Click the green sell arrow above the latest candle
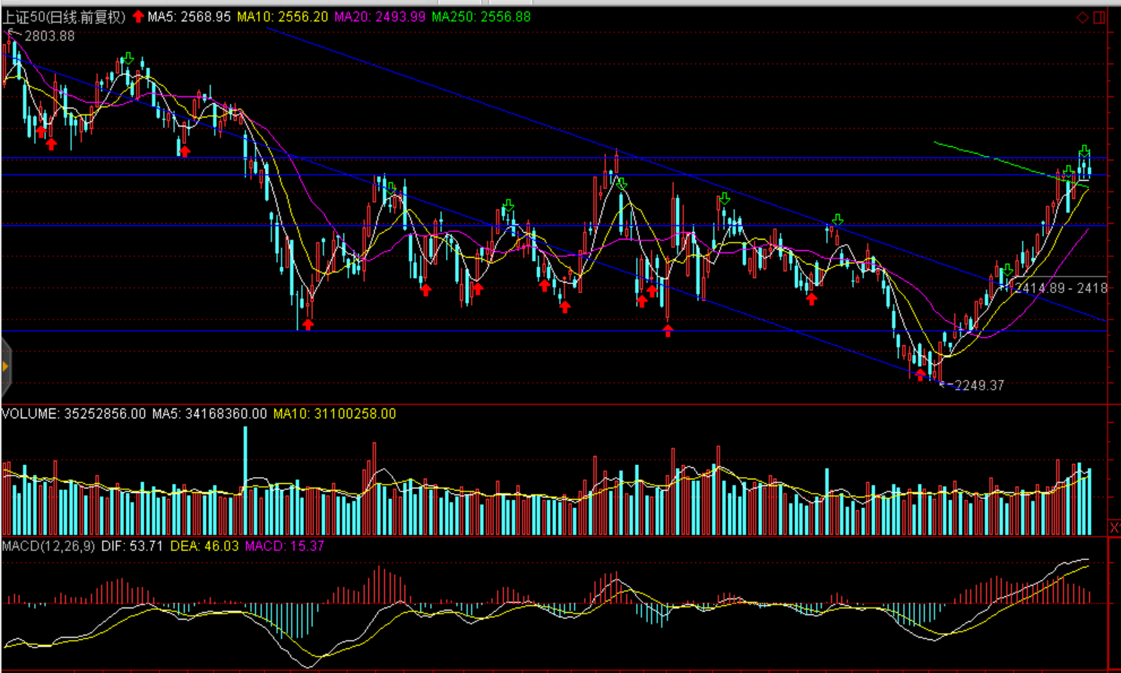The image size is (1121, 673). pyautogui.click(x=1084, y=151)
